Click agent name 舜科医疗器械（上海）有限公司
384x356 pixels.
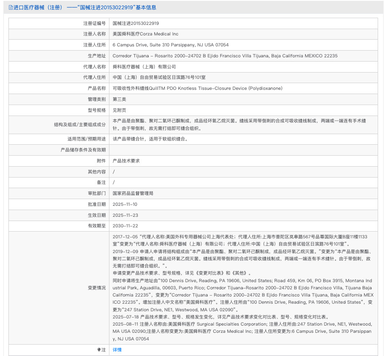point(144,67)
